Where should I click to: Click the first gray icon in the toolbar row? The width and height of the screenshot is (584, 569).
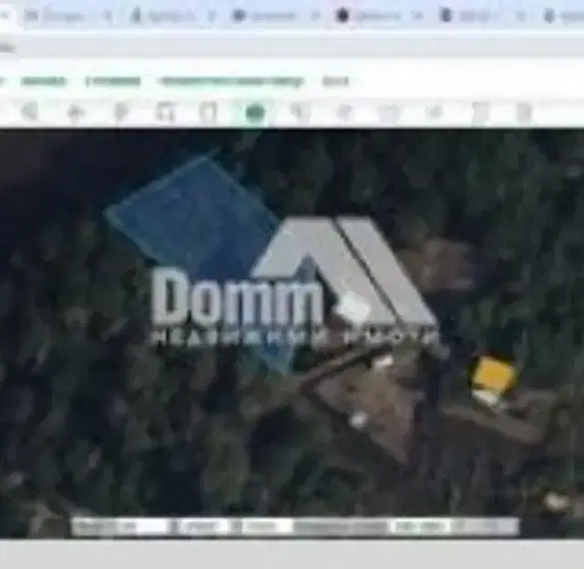coord(30,111)
